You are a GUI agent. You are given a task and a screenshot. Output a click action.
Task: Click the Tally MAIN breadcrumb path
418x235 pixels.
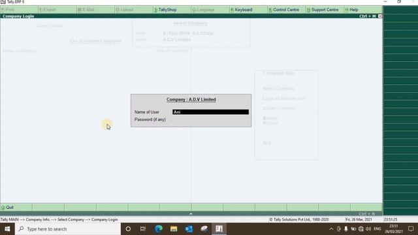pos(59,219)
